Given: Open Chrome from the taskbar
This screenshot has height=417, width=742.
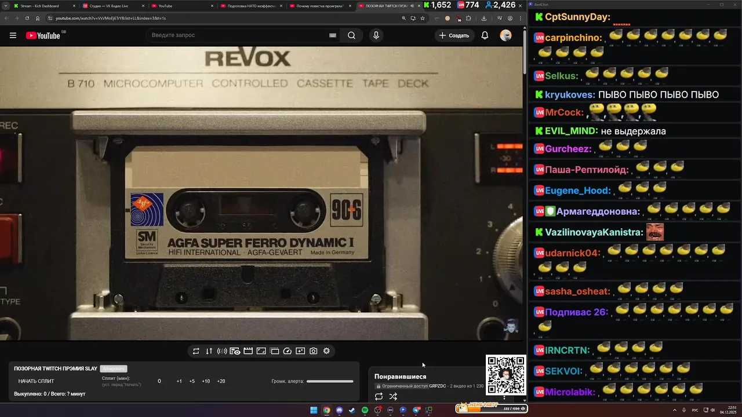Looking at the screenshot, I should tap(326, 410).
